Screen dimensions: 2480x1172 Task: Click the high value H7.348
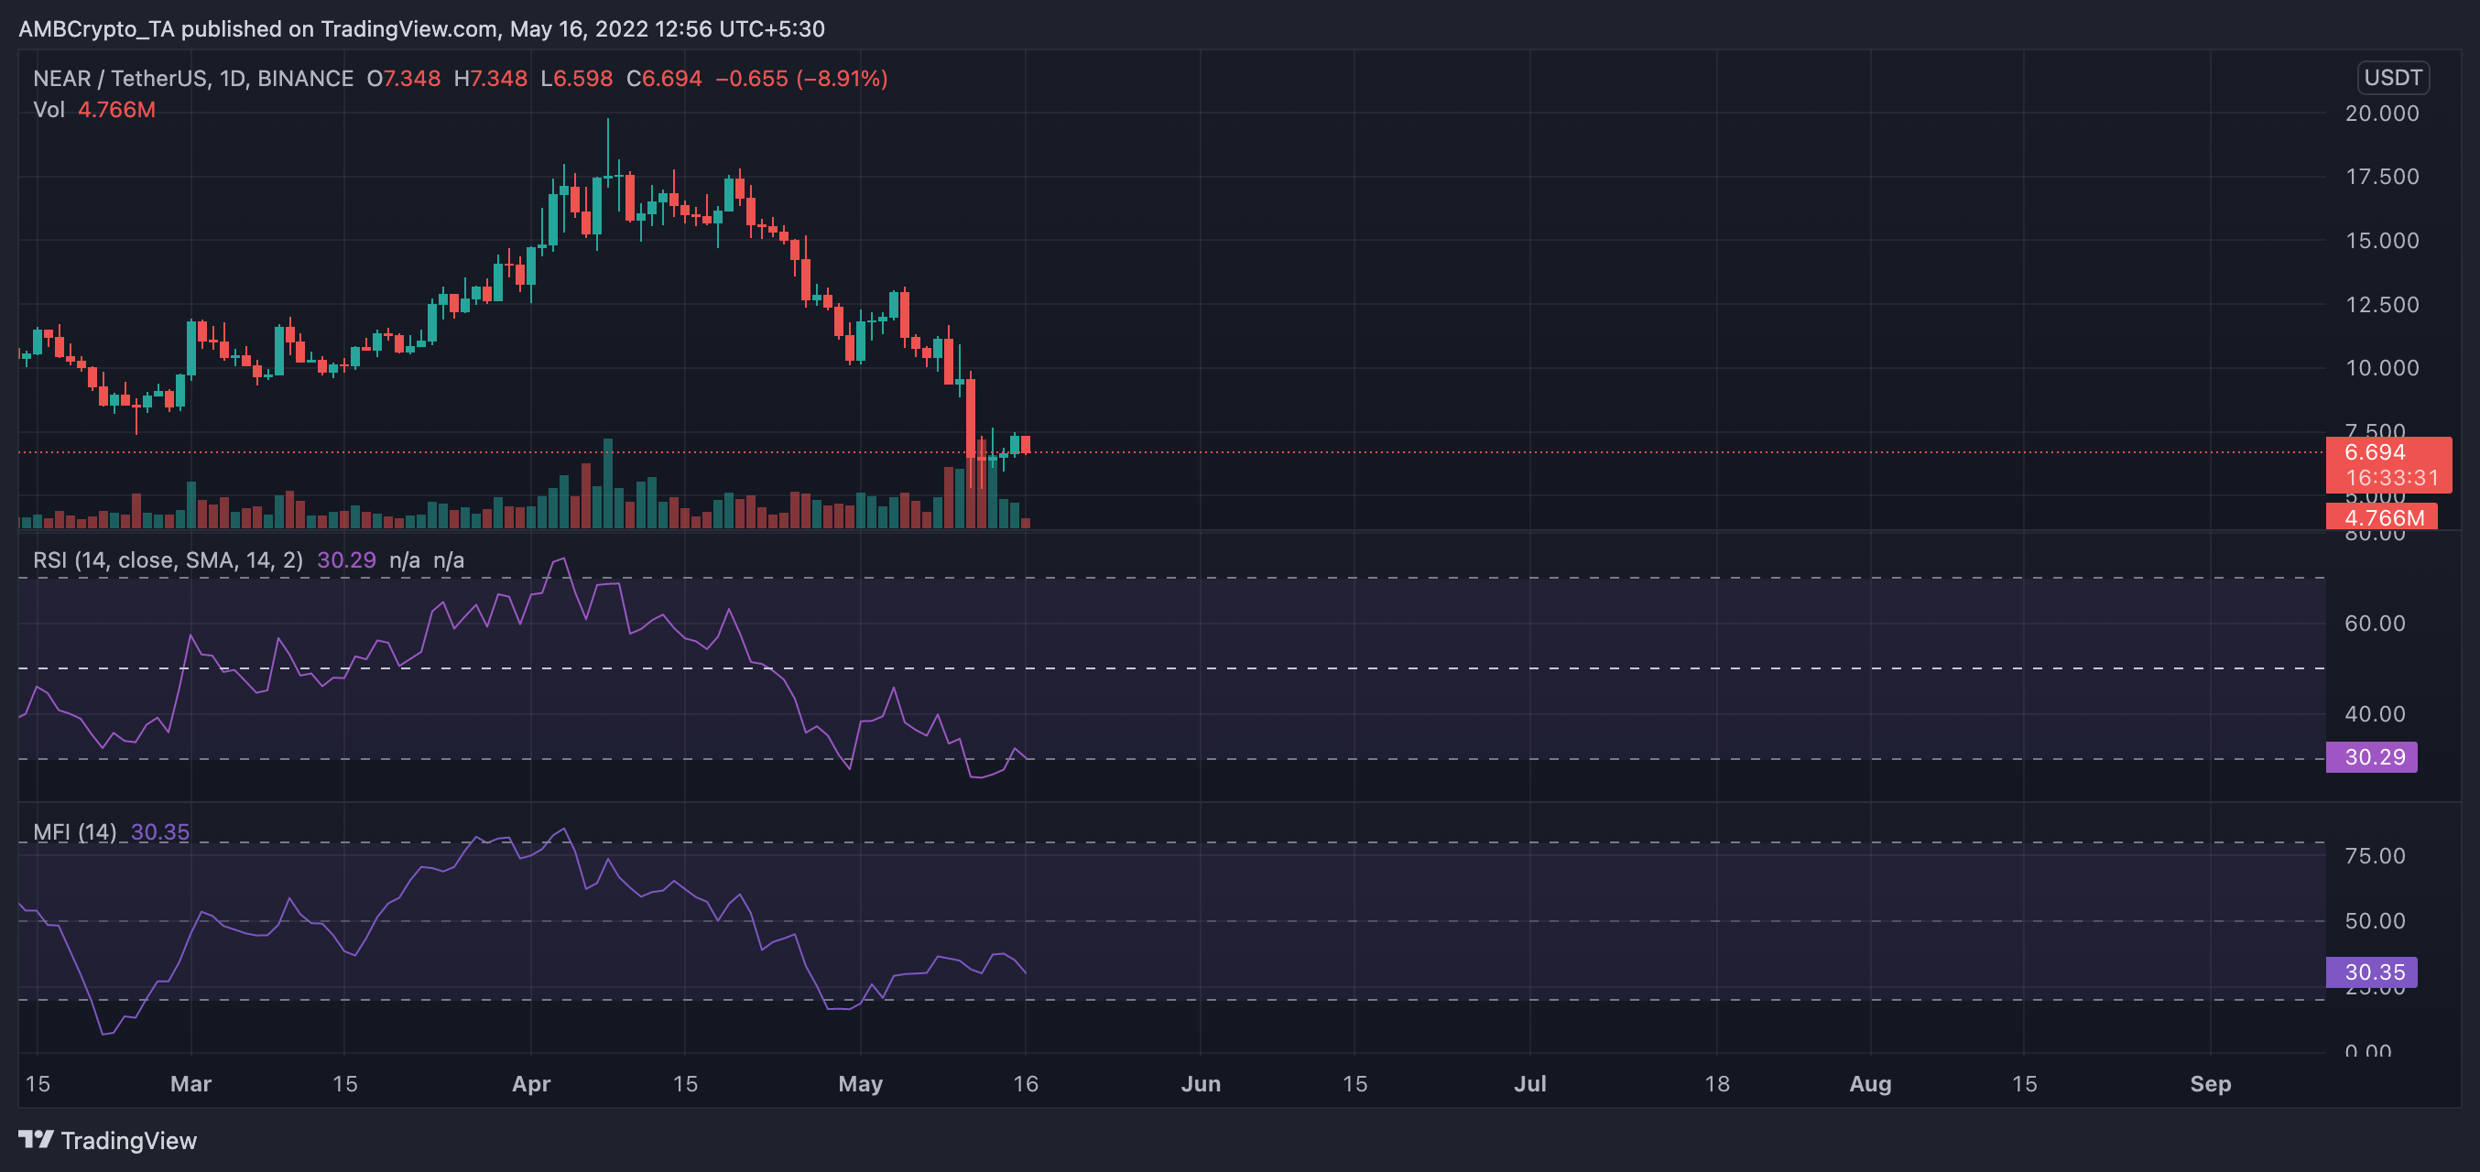click(491, 78)
